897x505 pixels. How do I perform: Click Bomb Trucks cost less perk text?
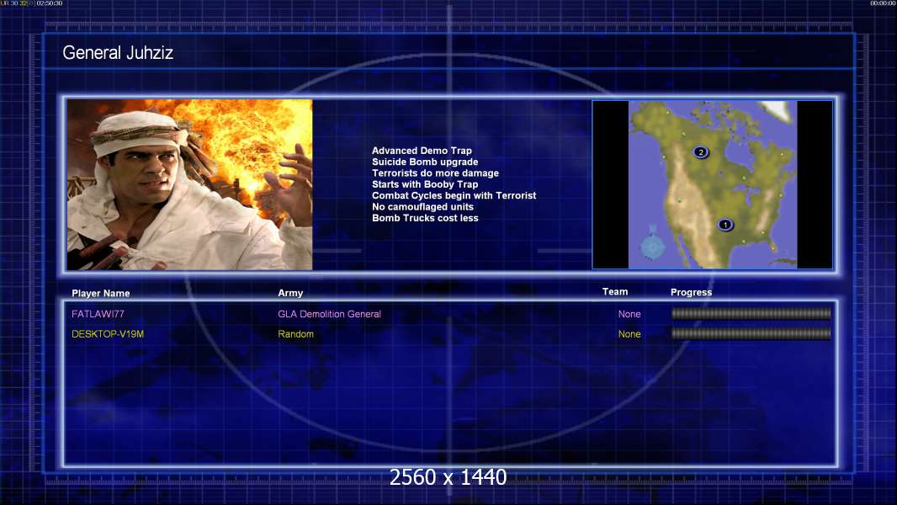coord(425,218)
